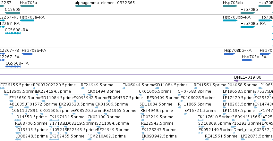Image resolution: width=273 pixels, height=141 pixels.
Task: Click the 12267-RA transcript label
Action: (x=10, y=23)
